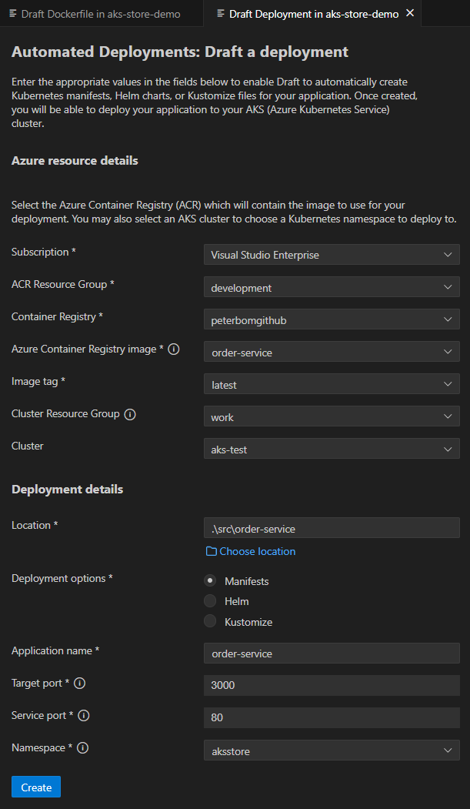Show info icon next to Namespace
This screenshot has width=470, height=809.
pos(82,747)
